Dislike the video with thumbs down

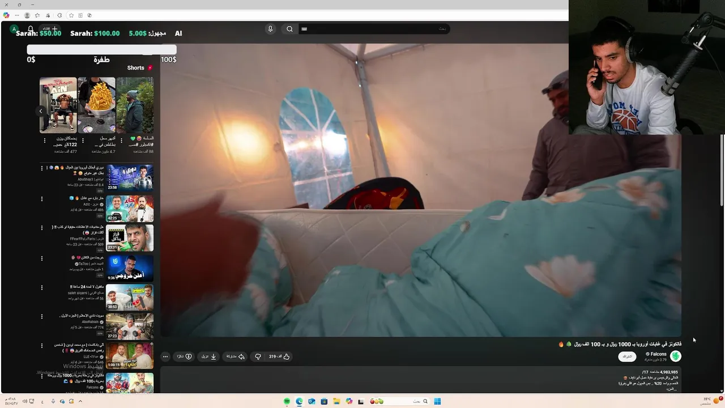pyautogui.click(x=258, y=356)
